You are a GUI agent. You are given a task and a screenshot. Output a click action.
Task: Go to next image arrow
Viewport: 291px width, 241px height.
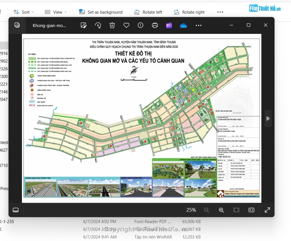pyautogui.click(x=268, y=119)
